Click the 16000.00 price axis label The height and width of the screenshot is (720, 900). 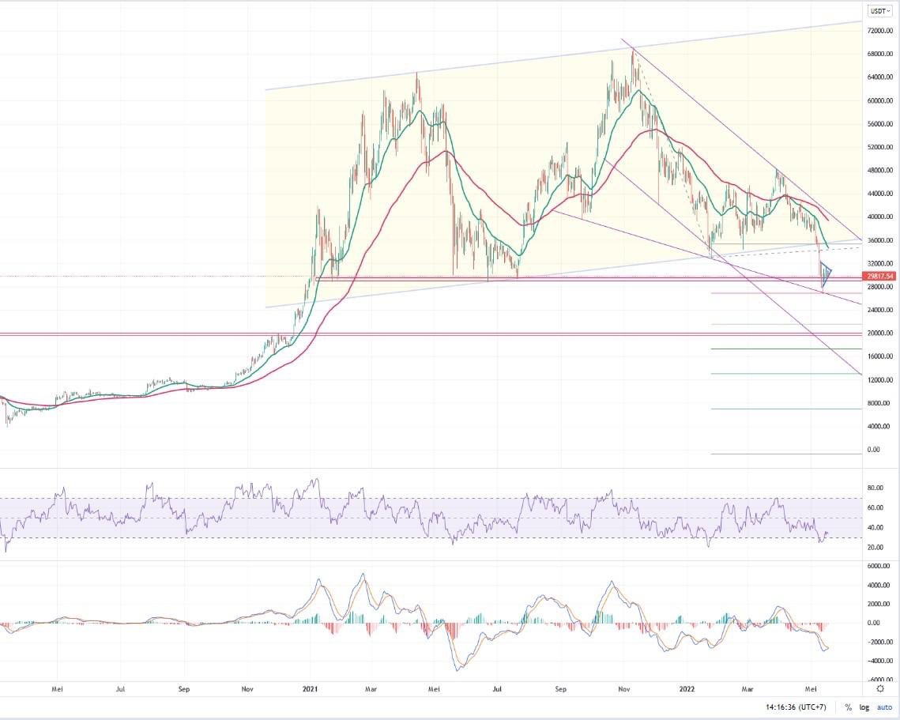pos(880,356)
